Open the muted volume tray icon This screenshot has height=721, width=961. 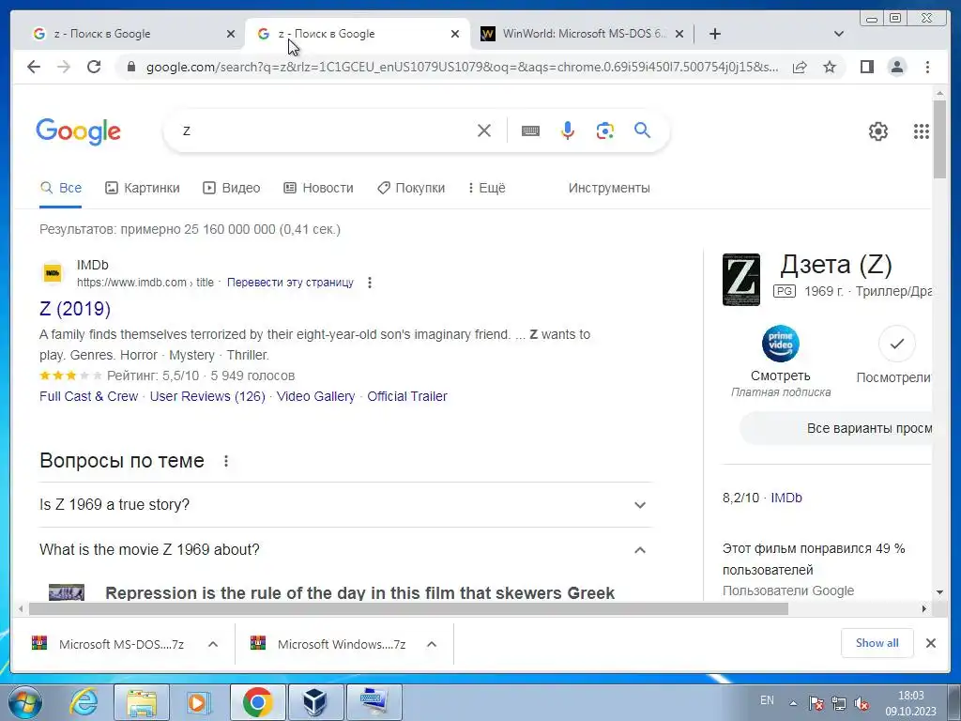862,703
